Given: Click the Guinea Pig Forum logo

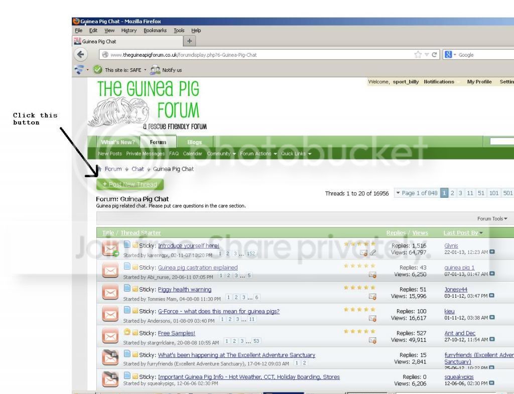Looking at the screenshot, I should (x=149, y=105).
